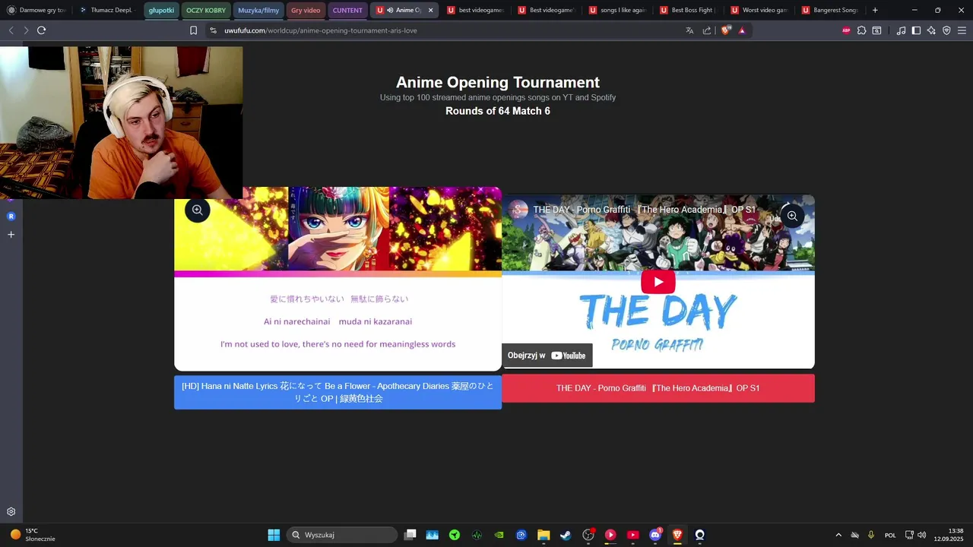Expand the CUNTENT tab group
This screenshot has width=973, height=547.
click(347, 10)
